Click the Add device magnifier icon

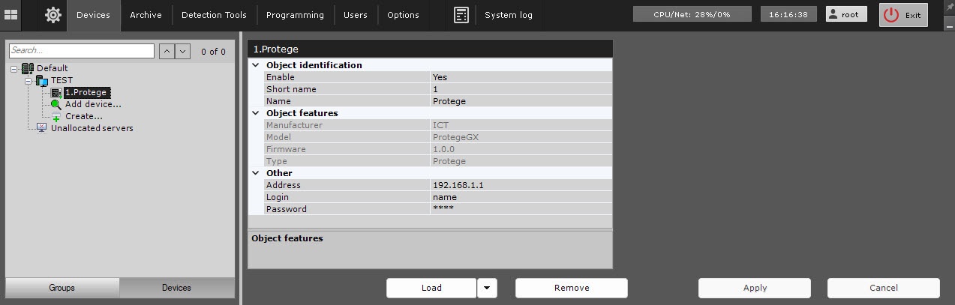pos(56,105)
